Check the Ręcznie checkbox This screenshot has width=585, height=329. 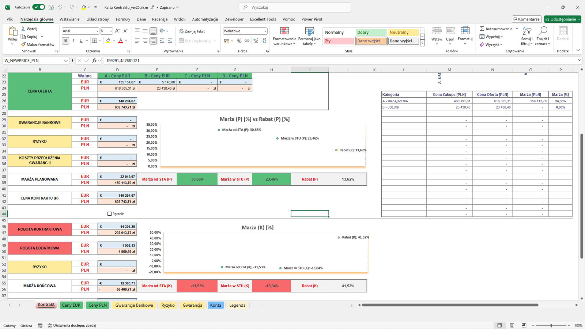[109, 214]
